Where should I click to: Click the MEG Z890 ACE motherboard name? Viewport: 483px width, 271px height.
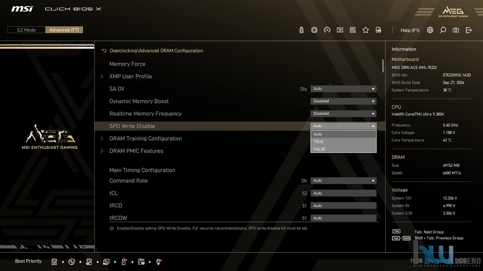[x=414, y=68]
